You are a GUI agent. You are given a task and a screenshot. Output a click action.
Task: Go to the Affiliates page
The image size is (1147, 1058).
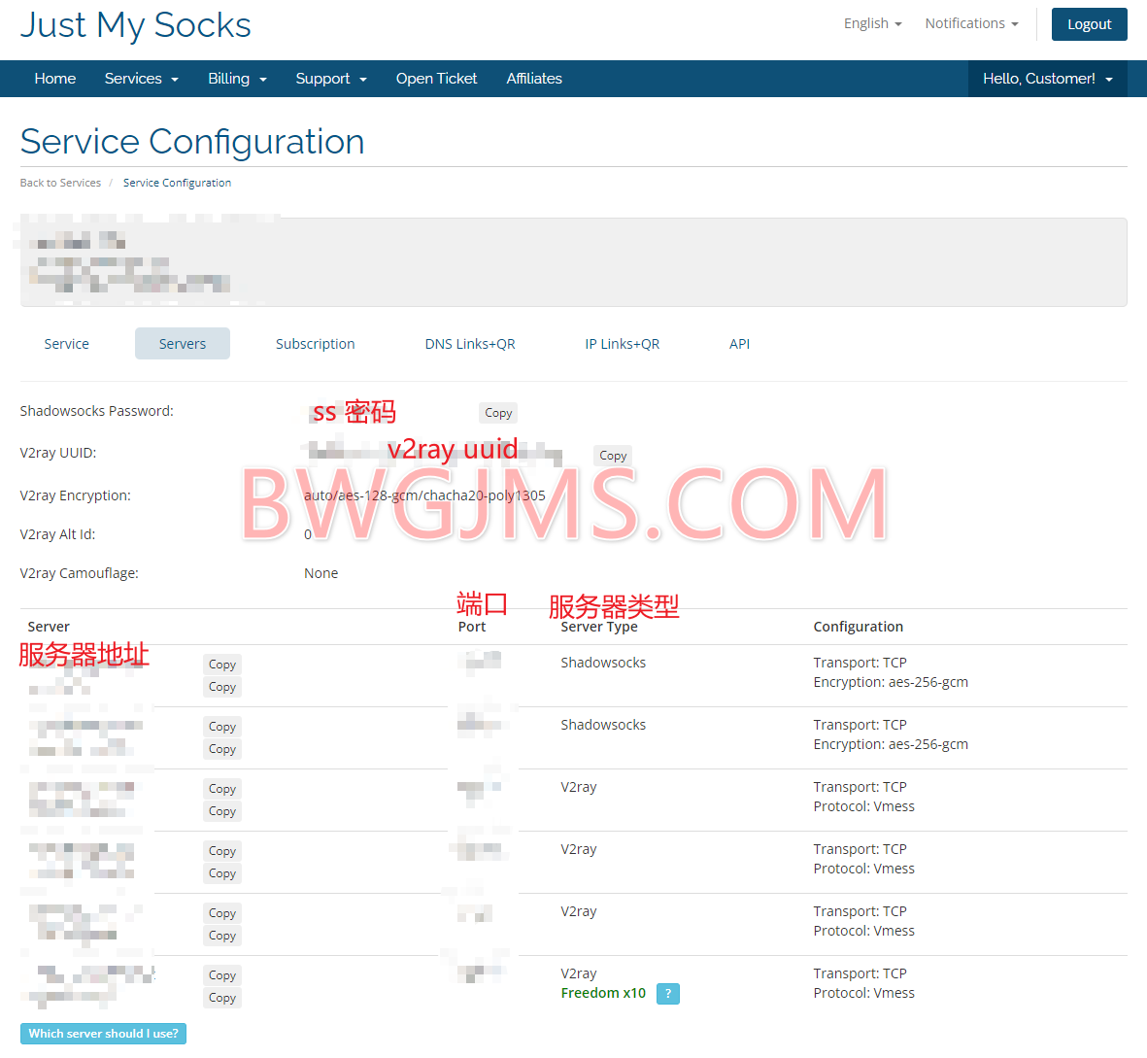coord(534,79)
